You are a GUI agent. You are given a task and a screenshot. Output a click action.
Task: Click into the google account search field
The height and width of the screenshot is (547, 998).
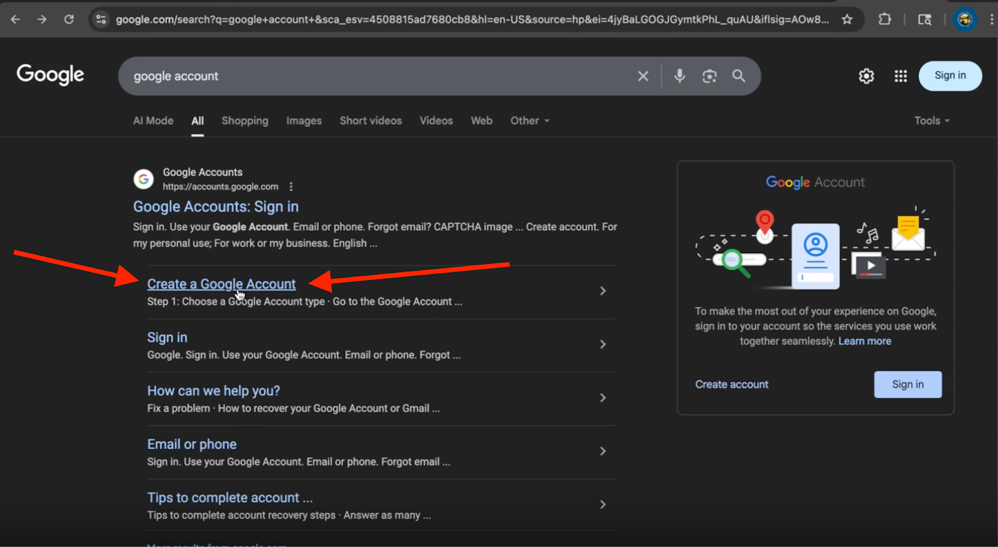380,76
